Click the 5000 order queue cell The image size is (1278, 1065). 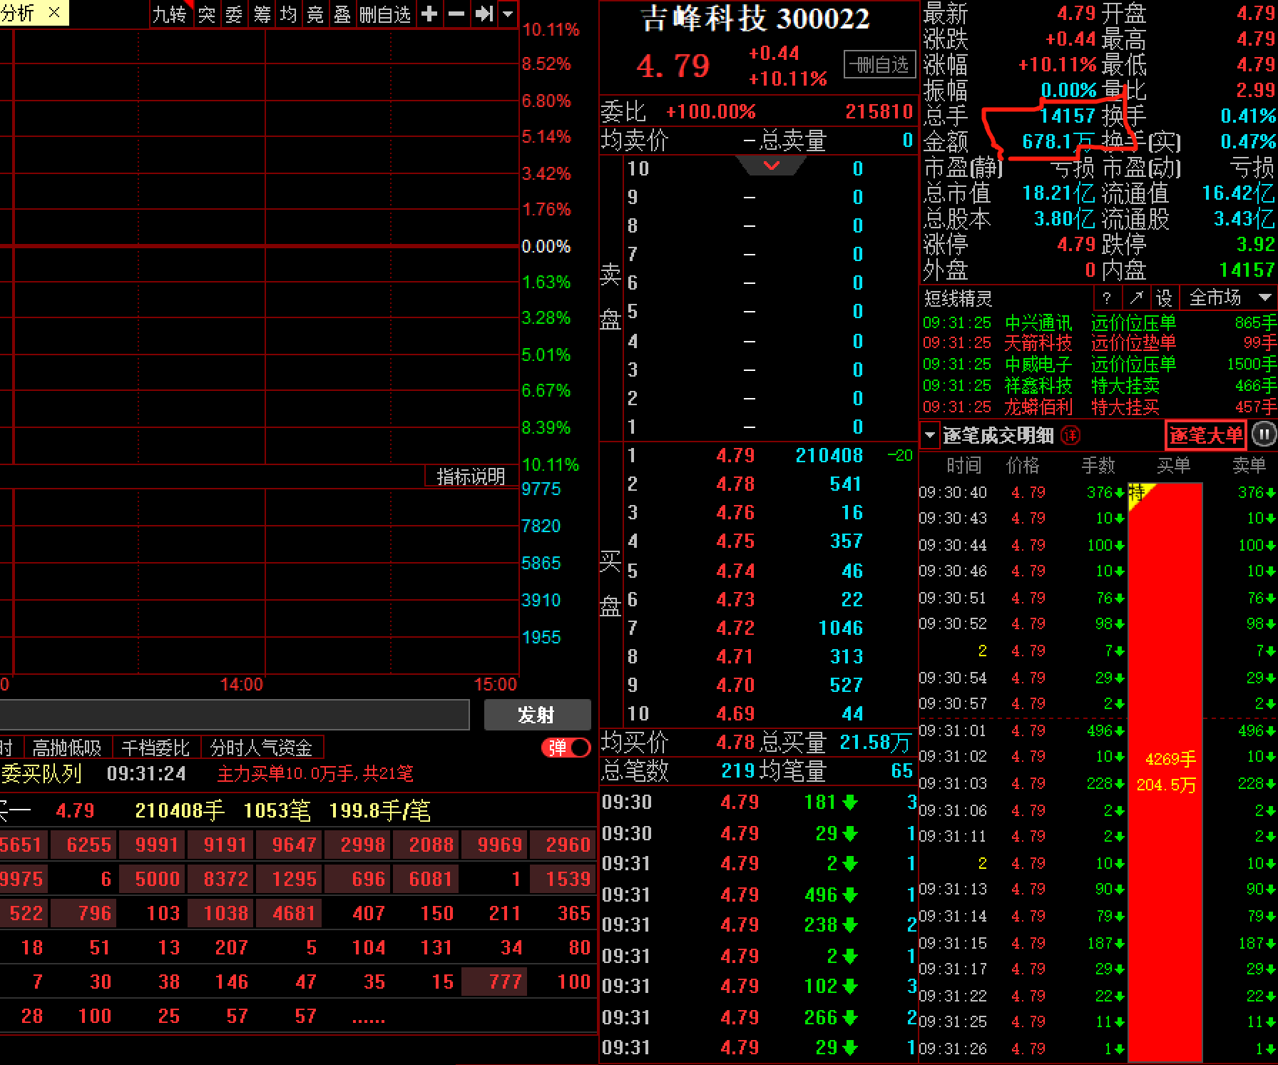tap(151, 879)
